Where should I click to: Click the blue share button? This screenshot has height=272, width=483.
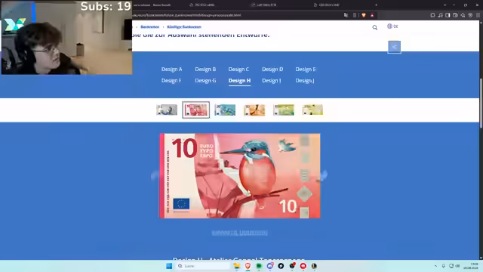click(394, 47)
